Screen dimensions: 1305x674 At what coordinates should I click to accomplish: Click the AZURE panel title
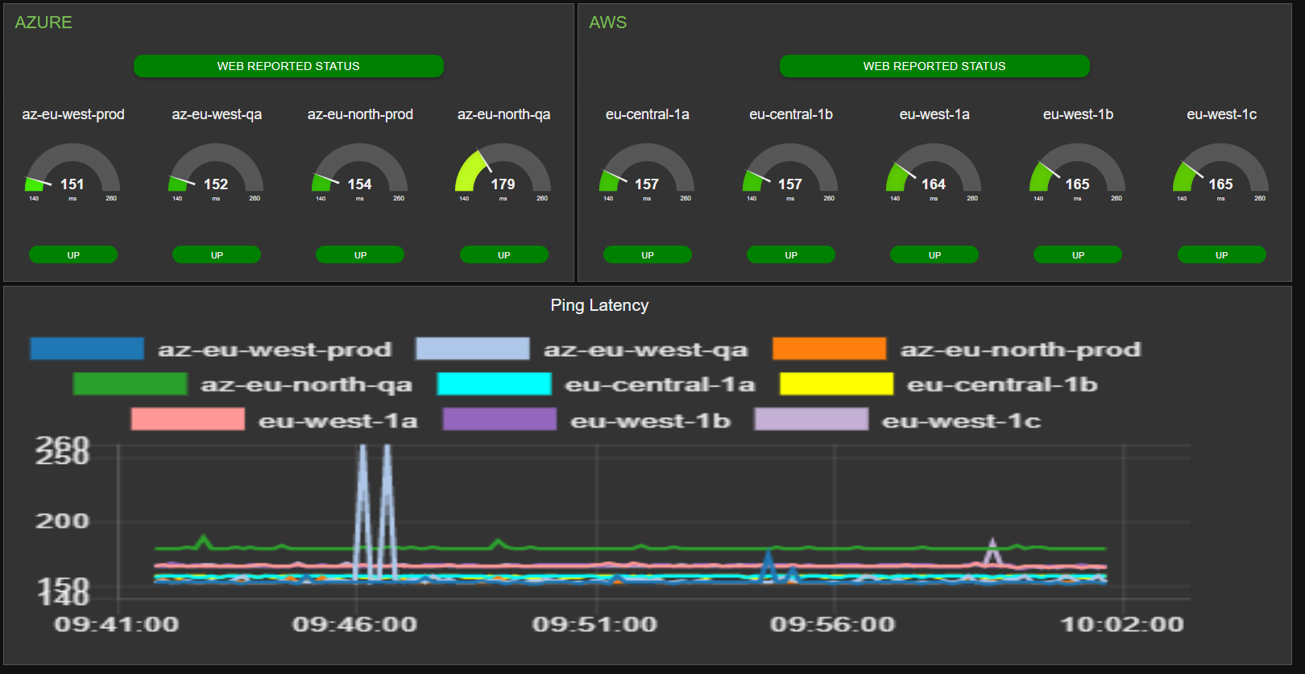43,23
